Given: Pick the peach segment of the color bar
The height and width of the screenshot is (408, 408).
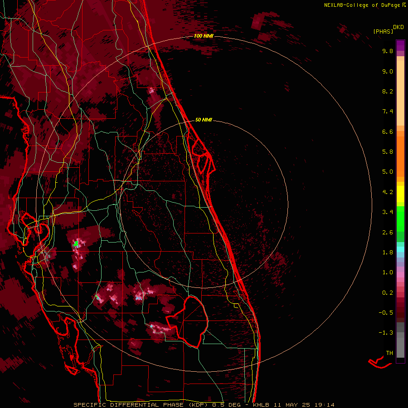Looking at the screenshot, I should tap(400, 93).
